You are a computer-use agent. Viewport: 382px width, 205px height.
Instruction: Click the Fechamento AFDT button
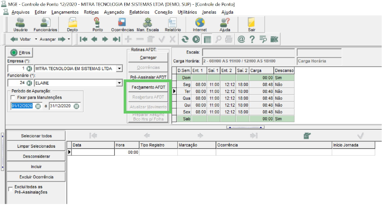(148, 87)
